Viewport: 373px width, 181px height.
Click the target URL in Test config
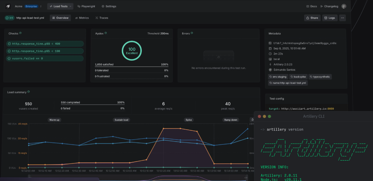pyautogui.click(x=308, y=109)
